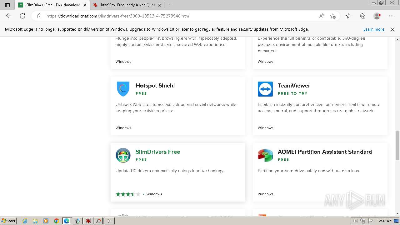
Task: Click the SlimDrivers Free star rating
Action: (x=128, y=194)
